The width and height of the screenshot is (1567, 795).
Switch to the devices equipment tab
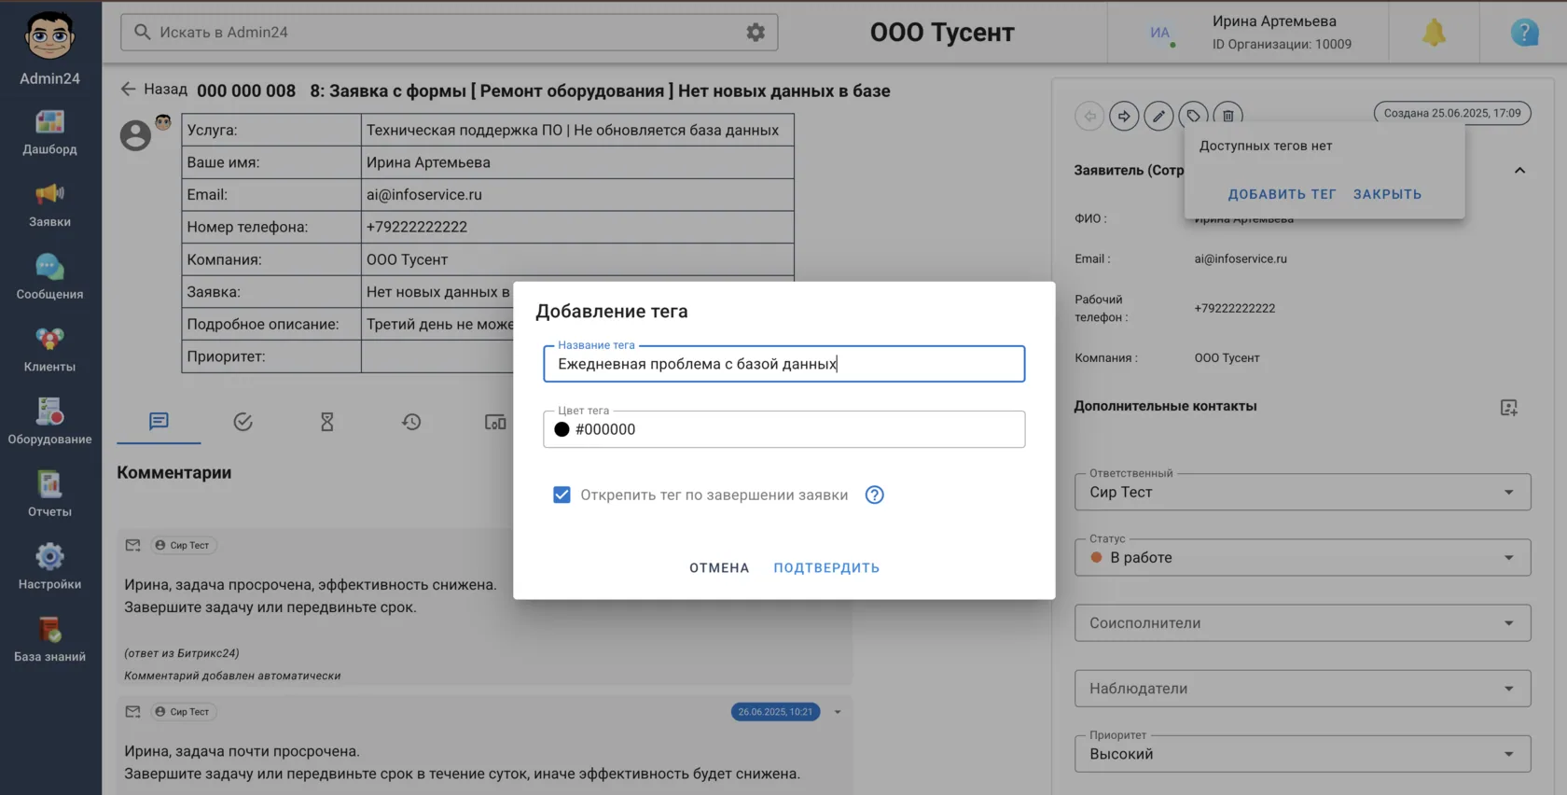(495, 422)
